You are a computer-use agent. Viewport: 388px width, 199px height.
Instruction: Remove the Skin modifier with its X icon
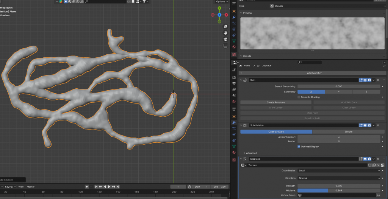click(378, 80)
